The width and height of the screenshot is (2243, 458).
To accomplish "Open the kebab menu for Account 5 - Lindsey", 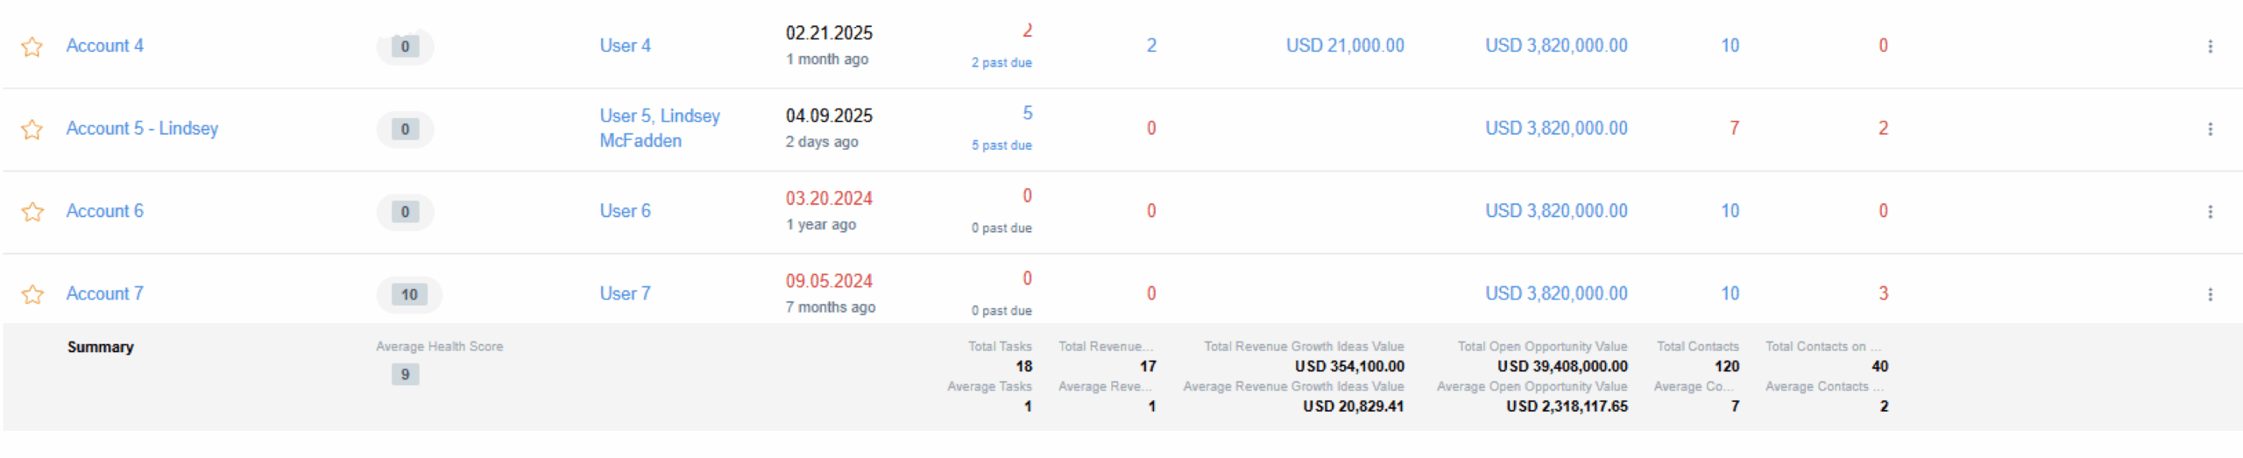I will [x=2210, y=129].
